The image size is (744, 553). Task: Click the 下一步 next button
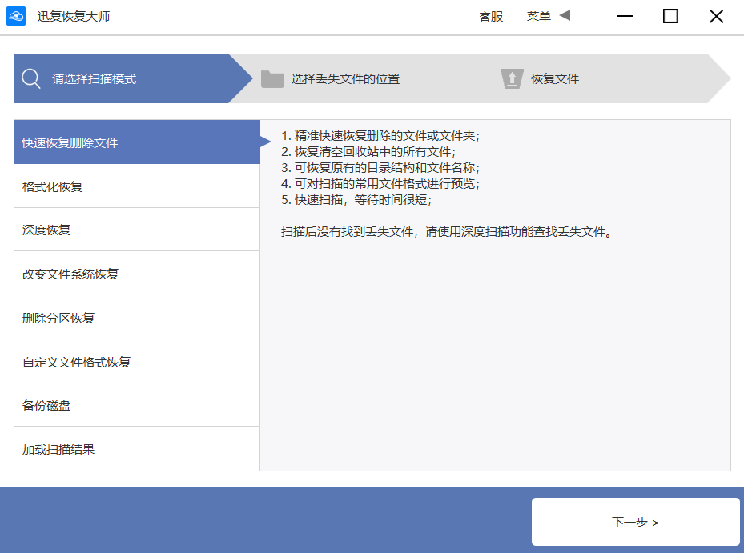[636, 522]
